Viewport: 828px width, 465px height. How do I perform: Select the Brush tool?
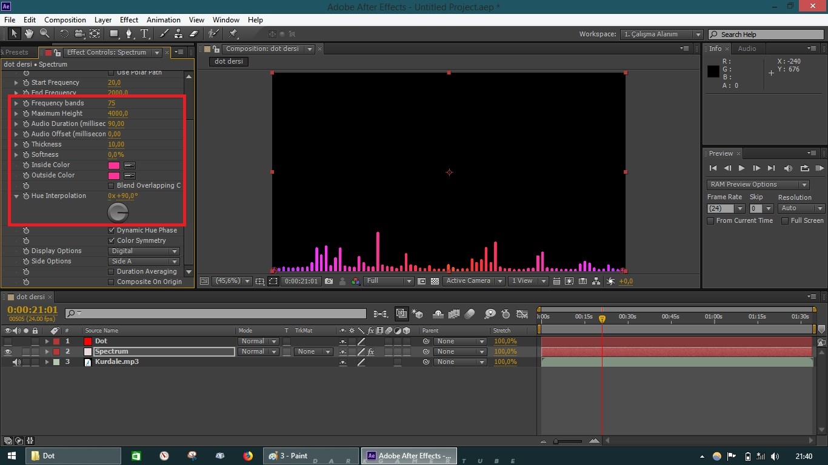[164, 34]
